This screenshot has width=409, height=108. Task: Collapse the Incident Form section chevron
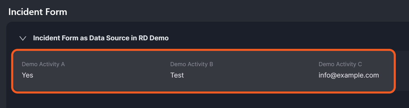click(23, 38)
